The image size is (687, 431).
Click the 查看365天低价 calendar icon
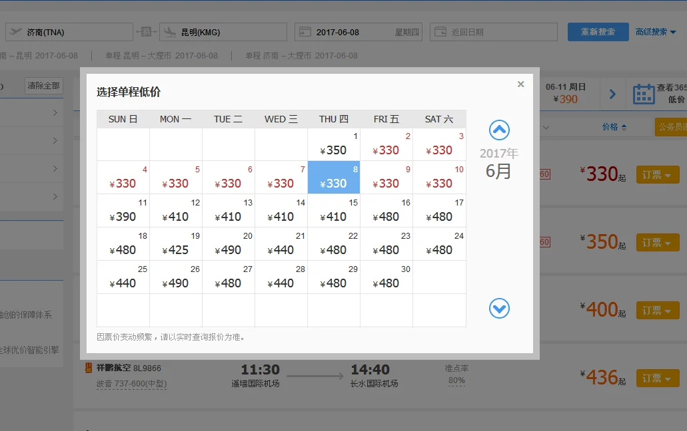tap(643, 93)
